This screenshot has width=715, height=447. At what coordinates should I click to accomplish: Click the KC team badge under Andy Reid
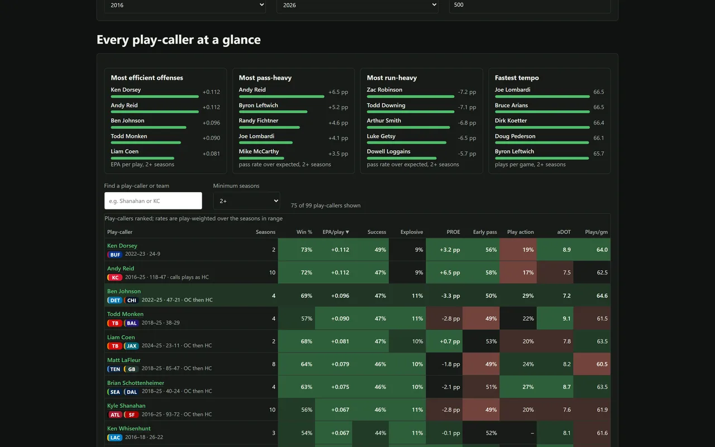115,277
